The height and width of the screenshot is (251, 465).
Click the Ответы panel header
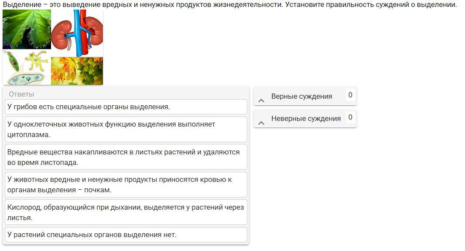[x=21, y=94]
